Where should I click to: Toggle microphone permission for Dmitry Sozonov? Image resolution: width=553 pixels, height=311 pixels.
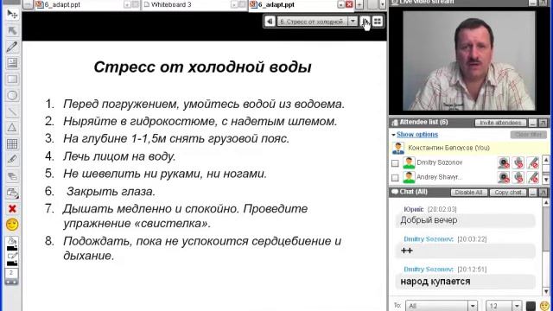518,163
